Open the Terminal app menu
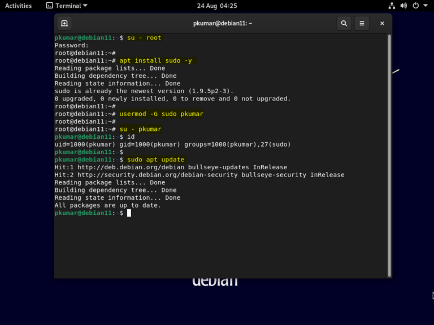Image resolution: width=434 pixels, height=325 pixels. pos(67,6)
